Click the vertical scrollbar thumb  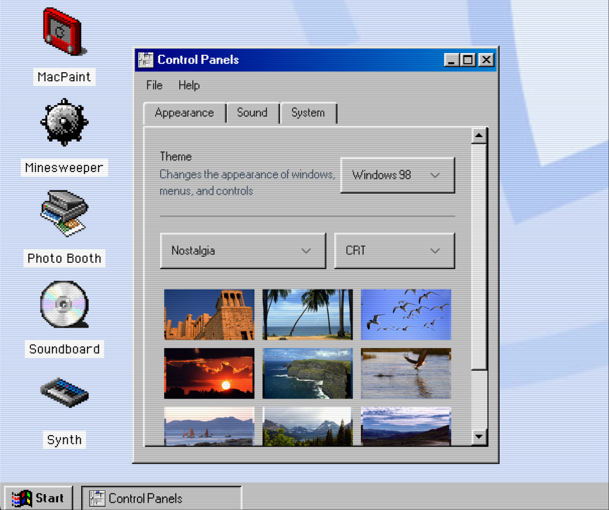pyautogui.click(x=479, y=257)
